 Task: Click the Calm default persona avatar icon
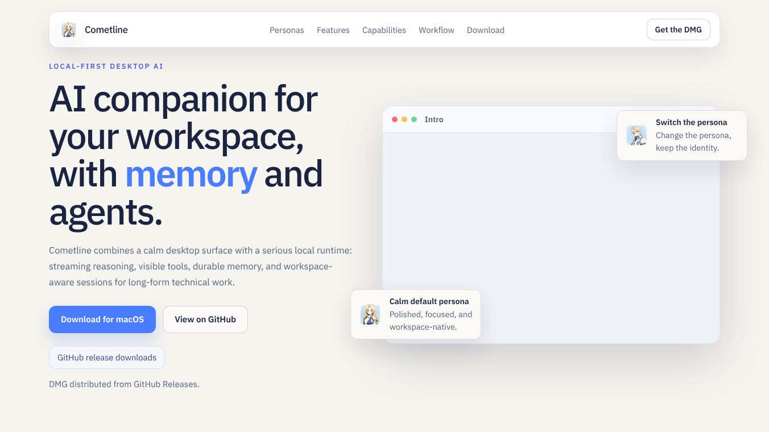pos(370,314)
